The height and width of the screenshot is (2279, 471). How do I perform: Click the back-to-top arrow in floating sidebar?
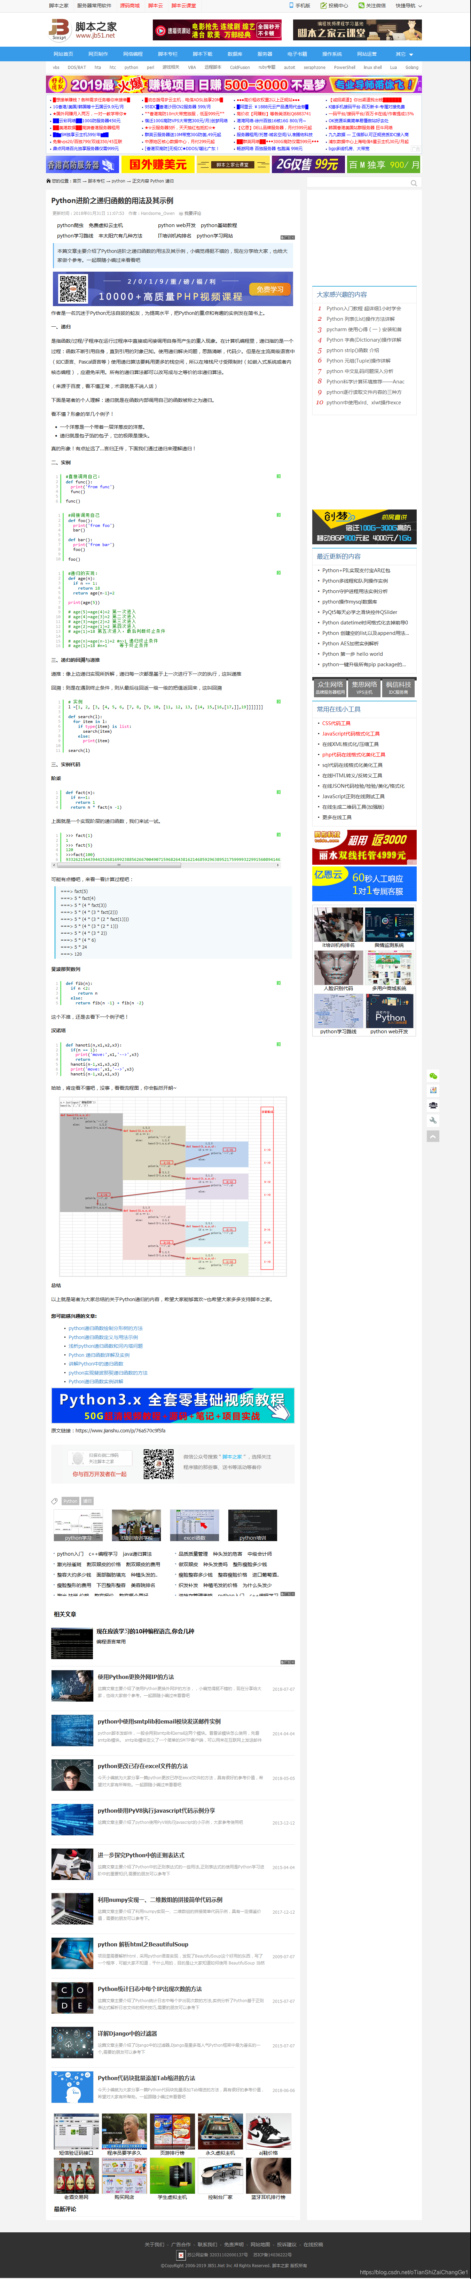coord(433,1136)
